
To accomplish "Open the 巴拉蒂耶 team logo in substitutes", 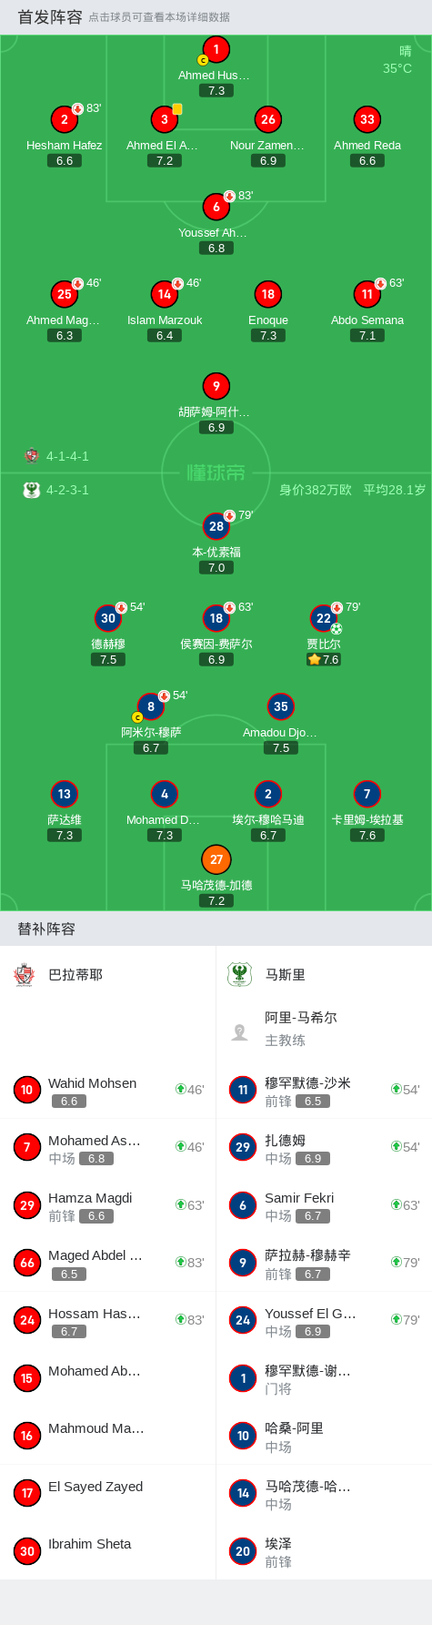I will pyautogui.click(x=25, y=975).
